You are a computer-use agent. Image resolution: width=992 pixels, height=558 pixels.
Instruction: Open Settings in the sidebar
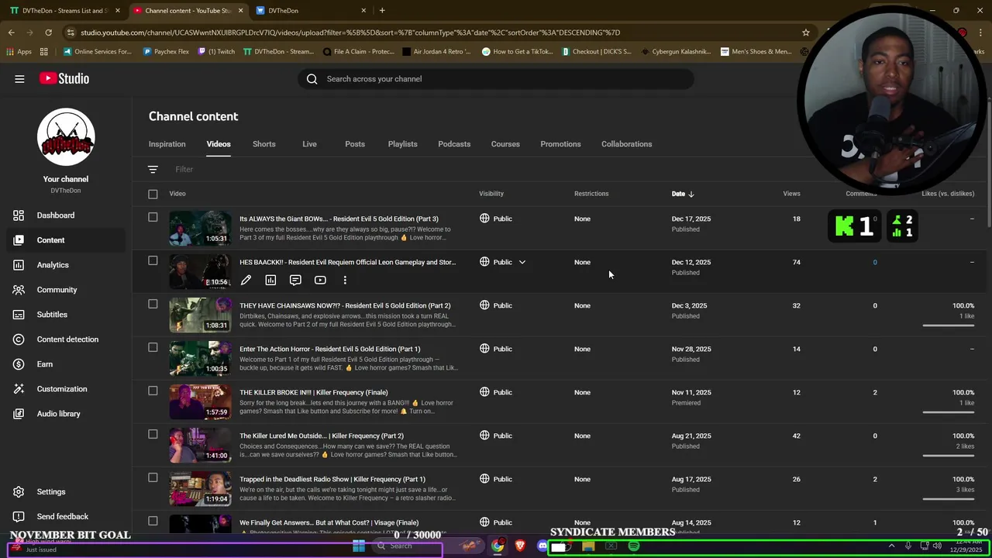tap(51, 491)
